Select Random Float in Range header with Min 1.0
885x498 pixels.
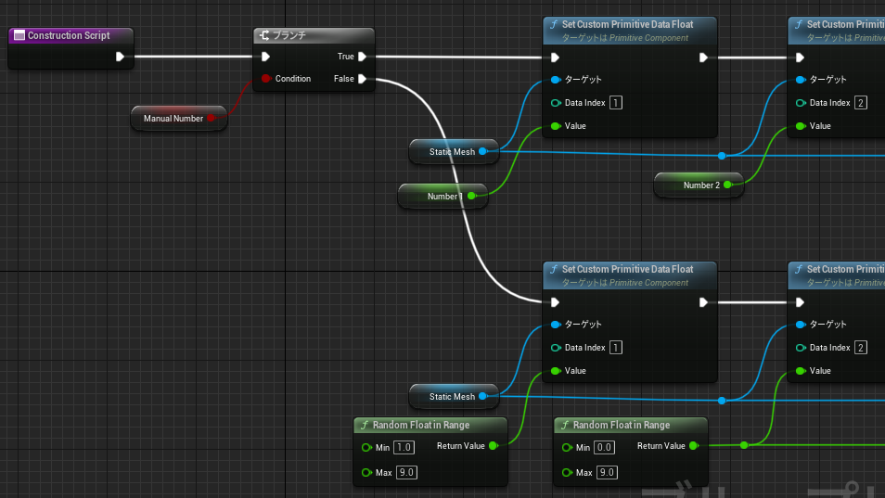coord(430,425)
